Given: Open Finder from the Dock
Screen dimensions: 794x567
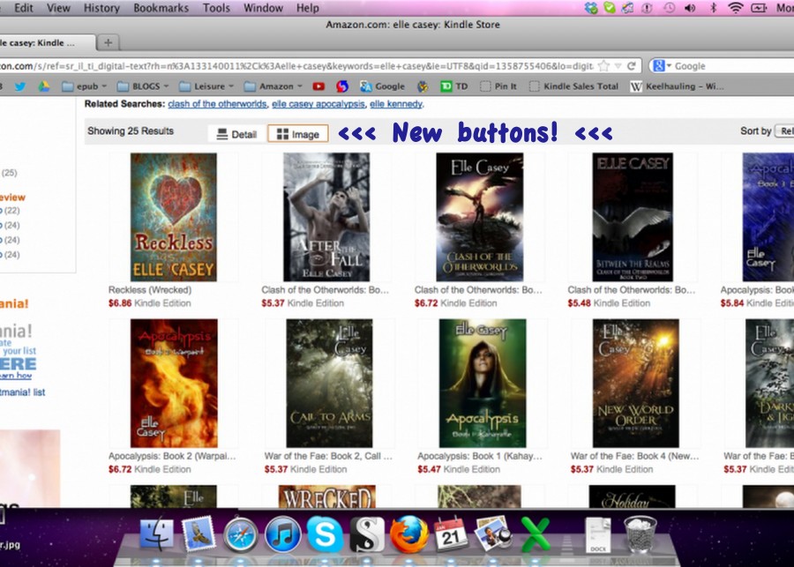Looking at the screenshot, I should click(x=156, y=533).
